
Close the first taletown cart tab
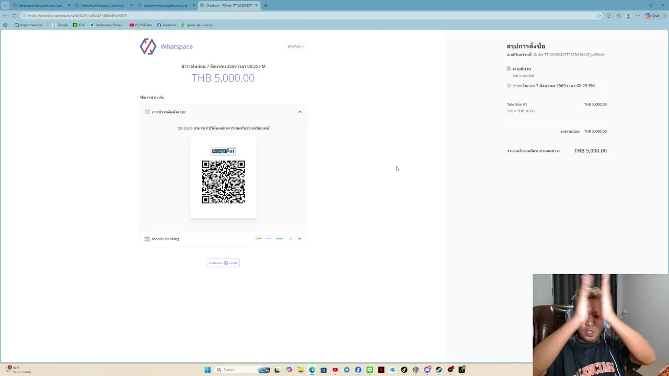(68, 5)
